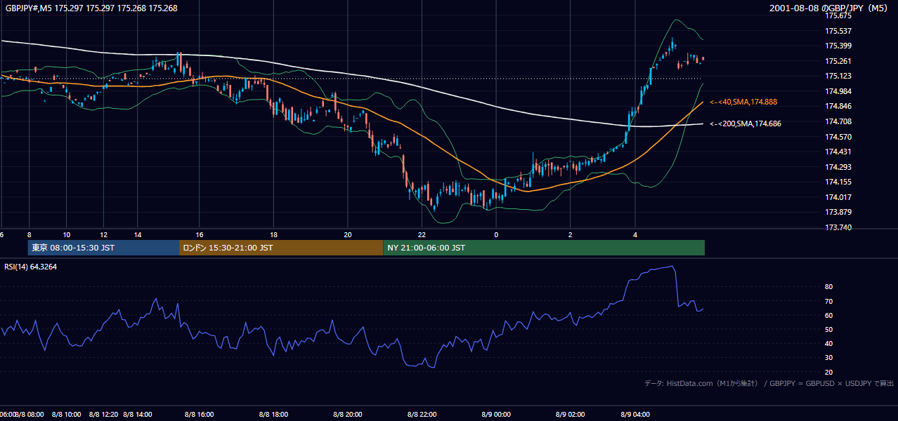The width and height of the screenshot is (898, 421).
Task: Select the 8/8 14:00 bottom date label
Action: (138, 414)
